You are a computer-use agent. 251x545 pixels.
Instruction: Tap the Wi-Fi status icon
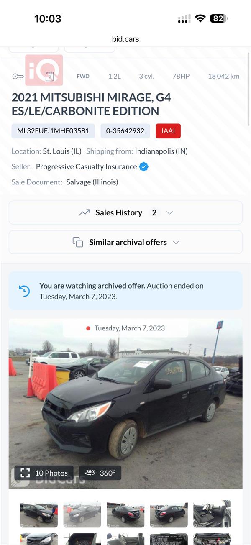click(x=200, y=18)
